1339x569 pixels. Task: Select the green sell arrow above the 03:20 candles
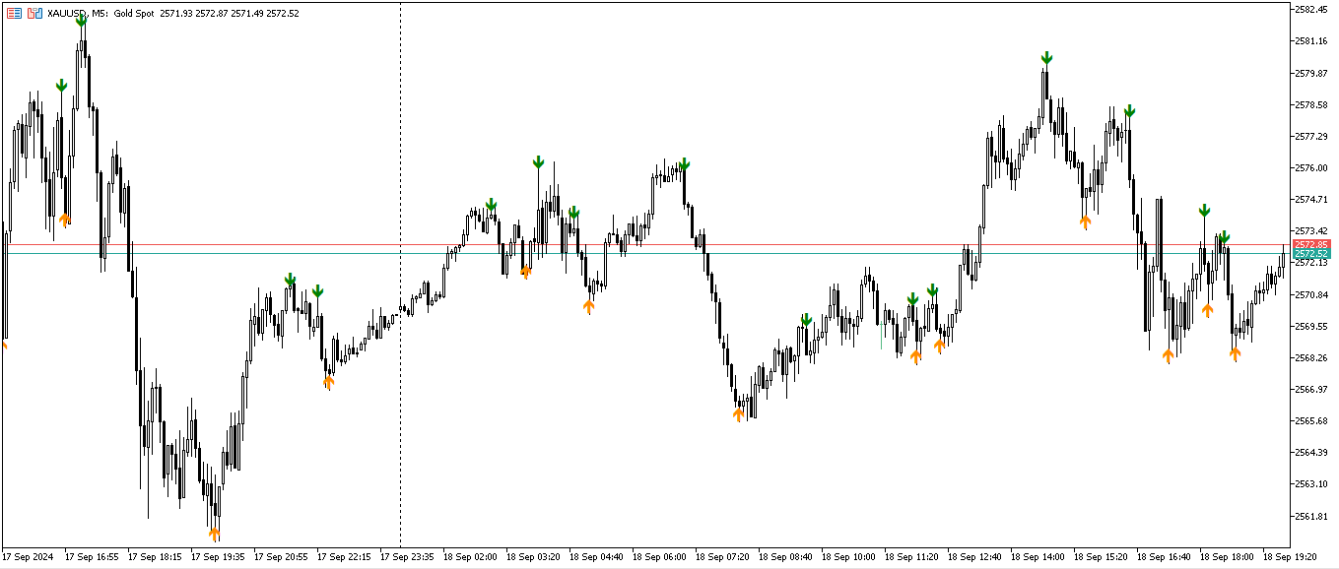pos(537,159)
